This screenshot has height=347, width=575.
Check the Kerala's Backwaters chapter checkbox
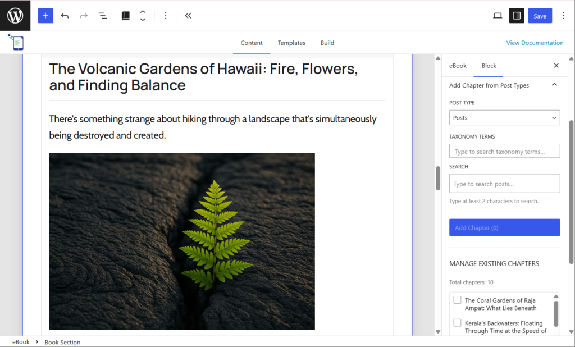(x=457, y=323)
